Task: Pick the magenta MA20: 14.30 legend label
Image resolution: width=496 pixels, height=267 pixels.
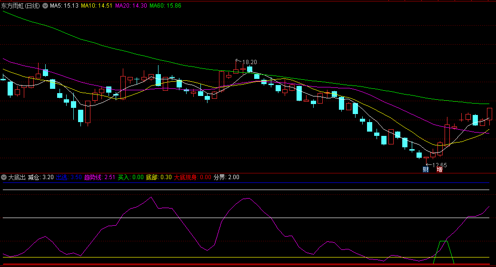Action: 131,6
